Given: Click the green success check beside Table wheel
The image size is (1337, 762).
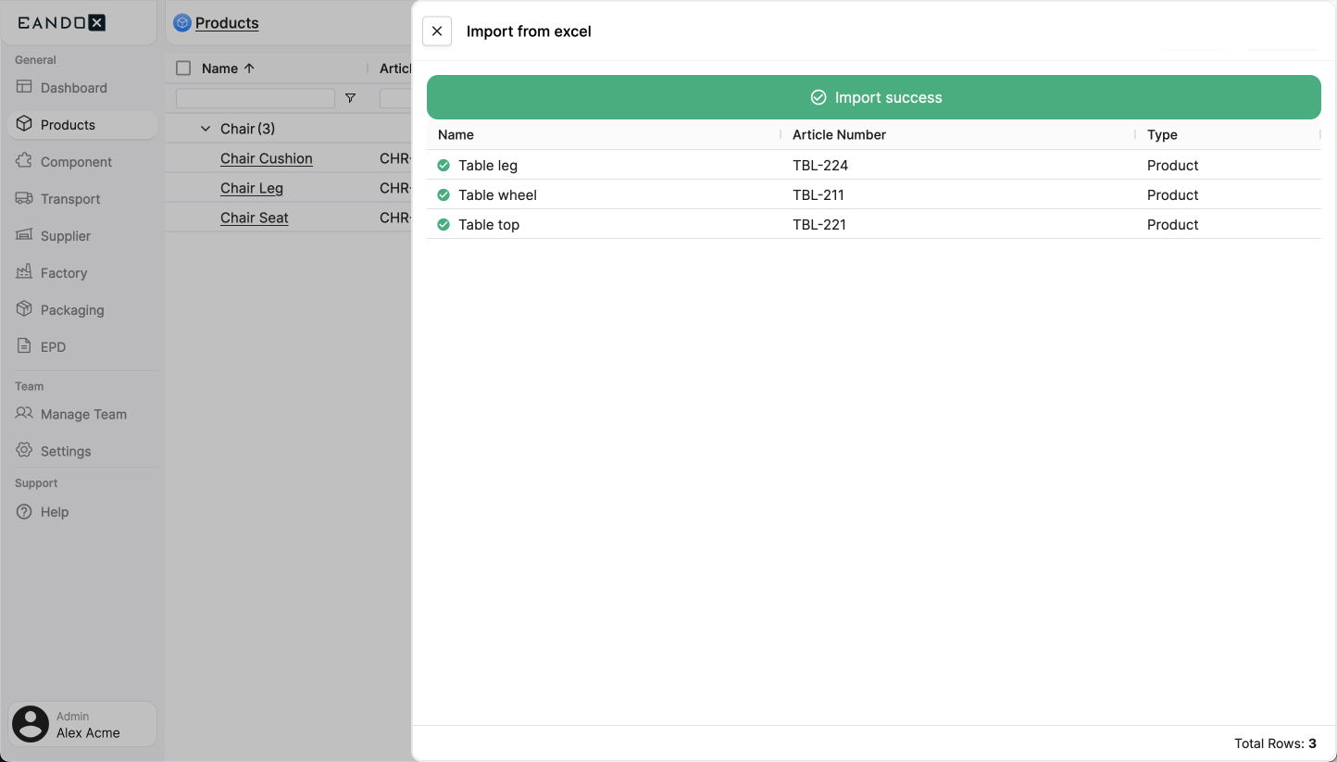Looking at the screenshot, I should coord(443,194).
